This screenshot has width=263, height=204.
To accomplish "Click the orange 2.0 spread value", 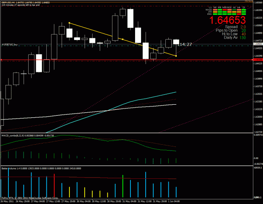I will (x=243, y=27).
